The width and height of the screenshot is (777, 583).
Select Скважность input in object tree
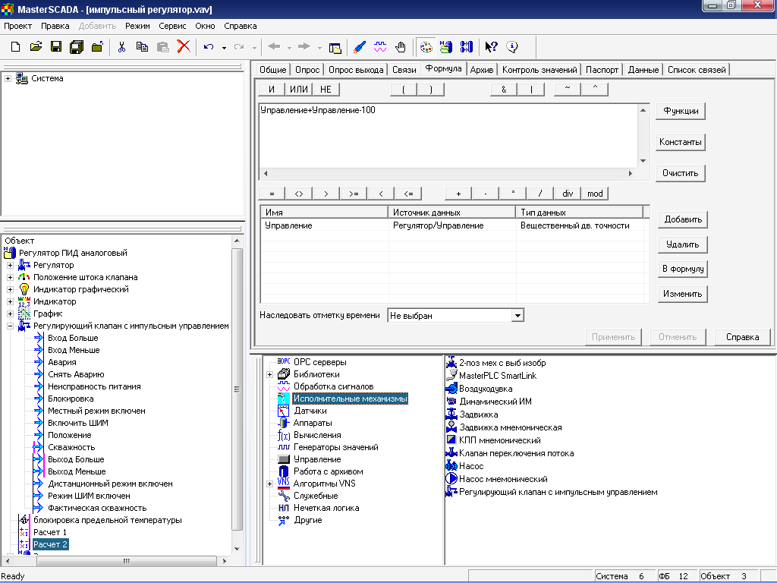(71, 447)
